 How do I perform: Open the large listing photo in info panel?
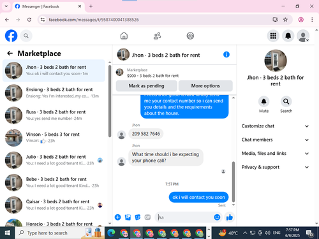[276, 61]
